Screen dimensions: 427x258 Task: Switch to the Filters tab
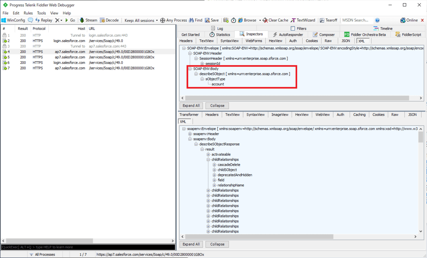[299, 28]
